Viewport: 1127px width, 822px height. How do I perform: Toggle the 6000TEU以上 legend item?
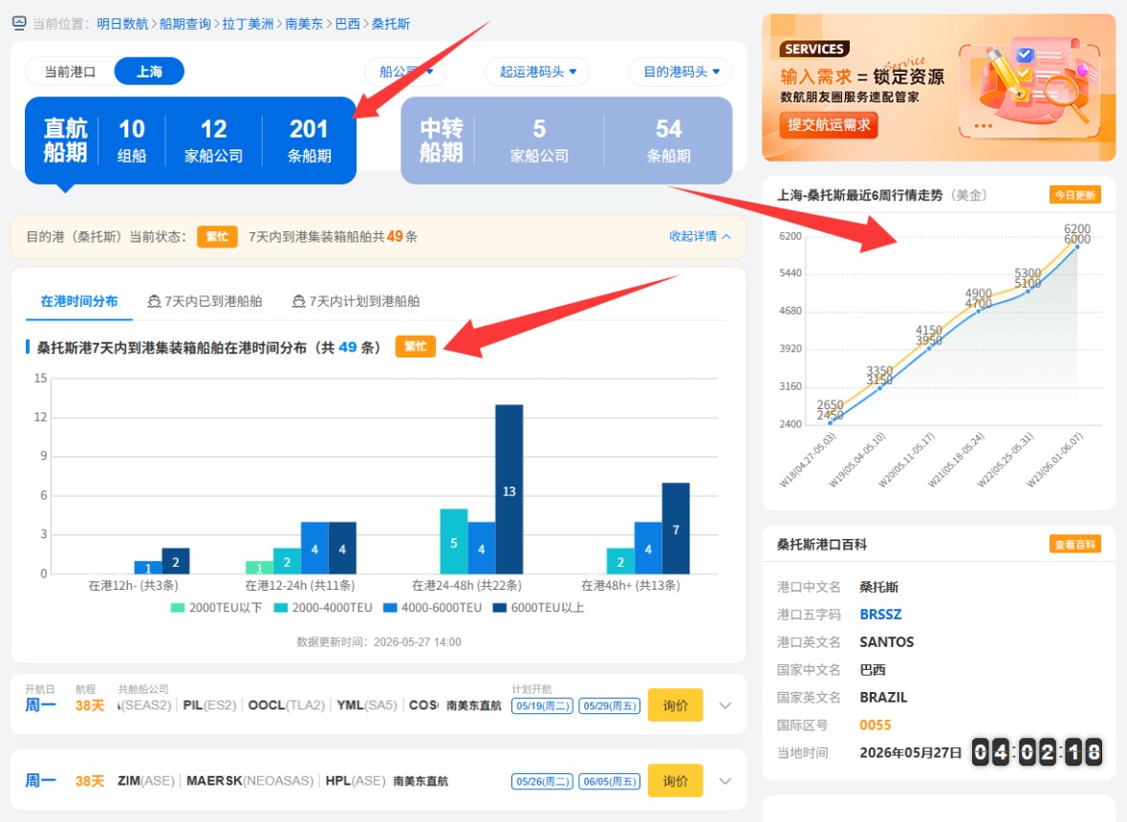coord(538,608)
